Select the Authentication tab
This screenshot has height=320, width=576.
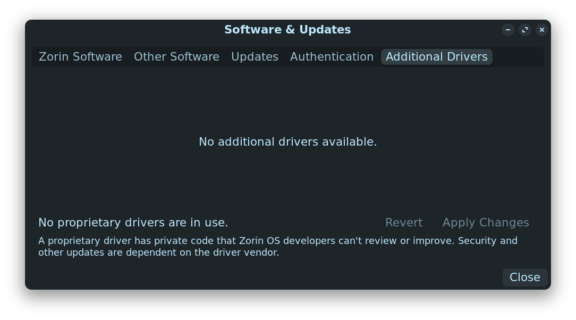(332, 57)
